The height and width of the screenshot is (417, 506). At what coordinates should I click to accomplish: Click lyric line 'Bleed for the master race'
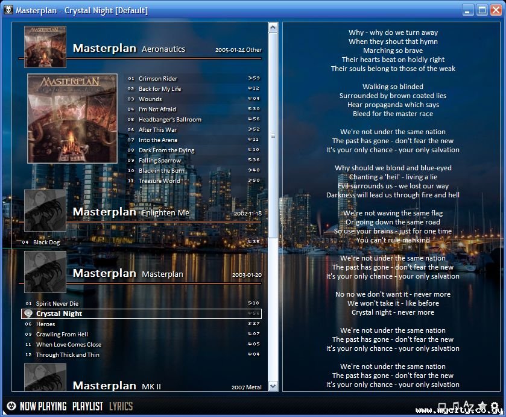pyautogui.click(x=393, y=114)
